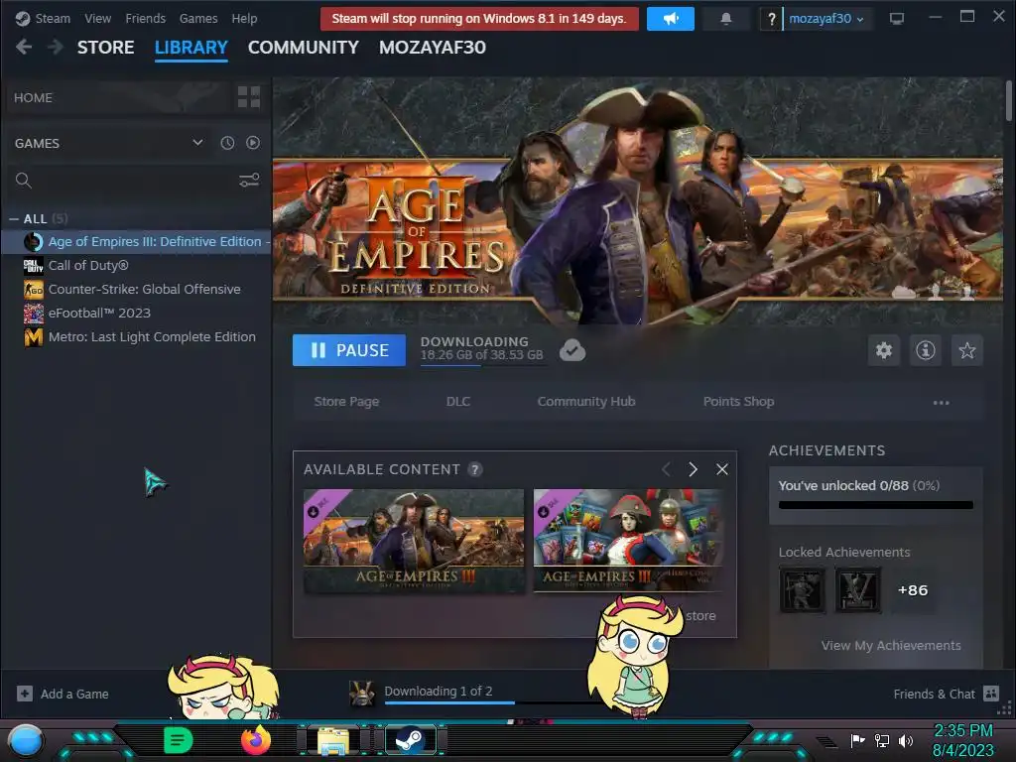Switch to Big Picture mode monitor icon
Image resolution: width=1016 pixels, height=762 pixels.
point(896,18)
